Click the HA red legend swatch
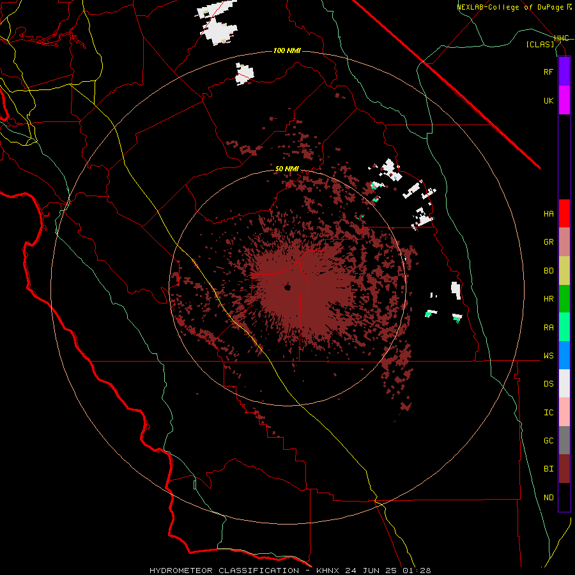The image size is (575, 575). (564, 213)
